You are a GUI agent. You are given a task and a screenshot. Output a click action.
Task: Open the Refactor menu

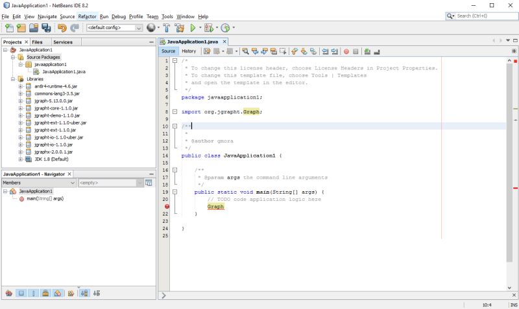pyautogui.click(x=87, y=17)
